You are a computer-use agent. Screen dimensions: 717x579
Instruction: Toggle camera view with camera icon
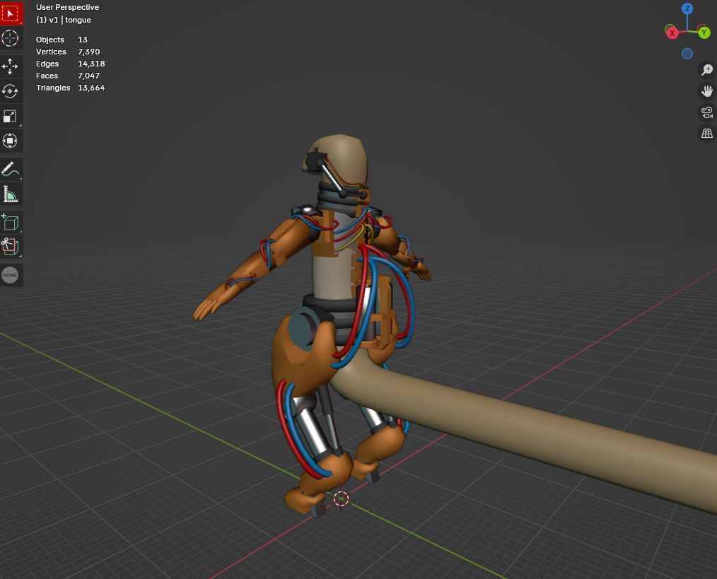707,112
